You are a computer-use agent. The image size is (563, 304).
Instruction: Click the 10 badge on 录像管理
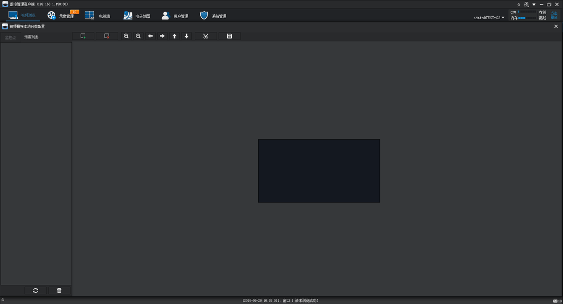click(x=75, y=12)
